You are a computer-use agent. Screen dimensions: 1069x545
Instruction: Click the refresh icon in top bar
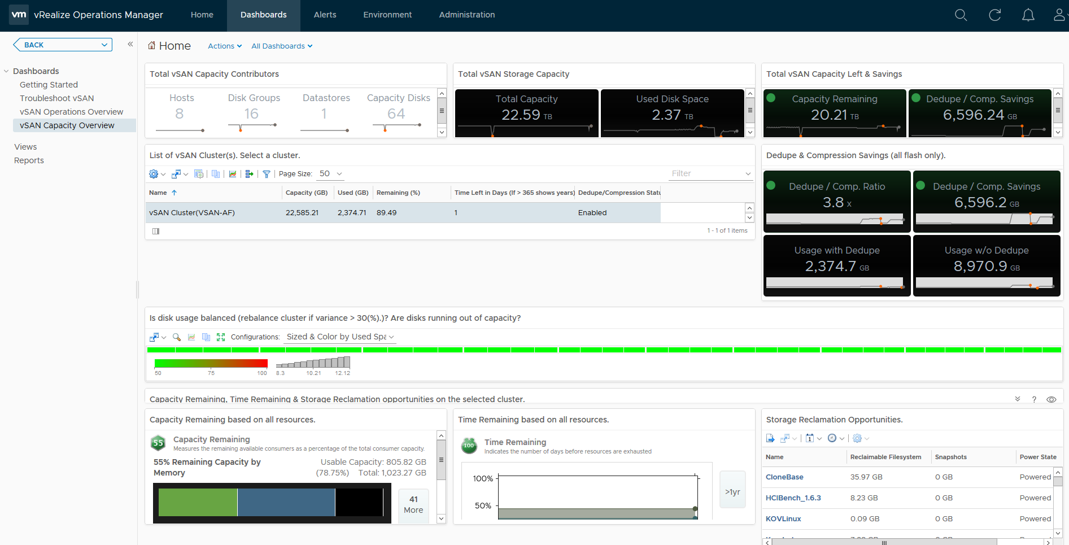995,15
